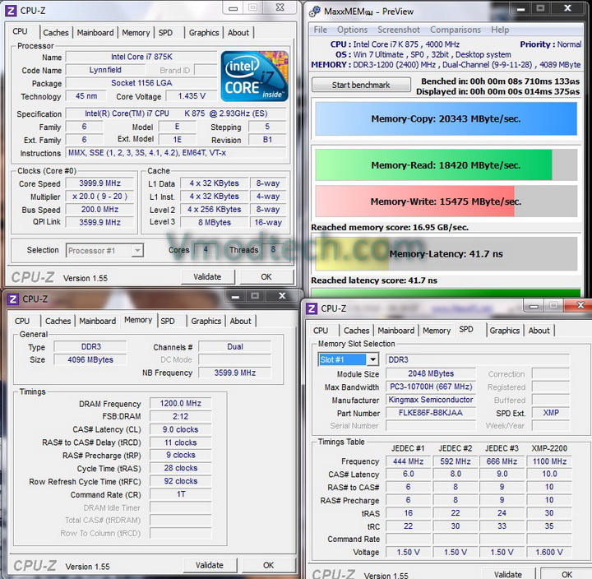This screenshot has width=592, height=579.
Task: Click Manufacturer Kingmax Semiconductor field
Action: pyautogui.click(x=431, y=400)
